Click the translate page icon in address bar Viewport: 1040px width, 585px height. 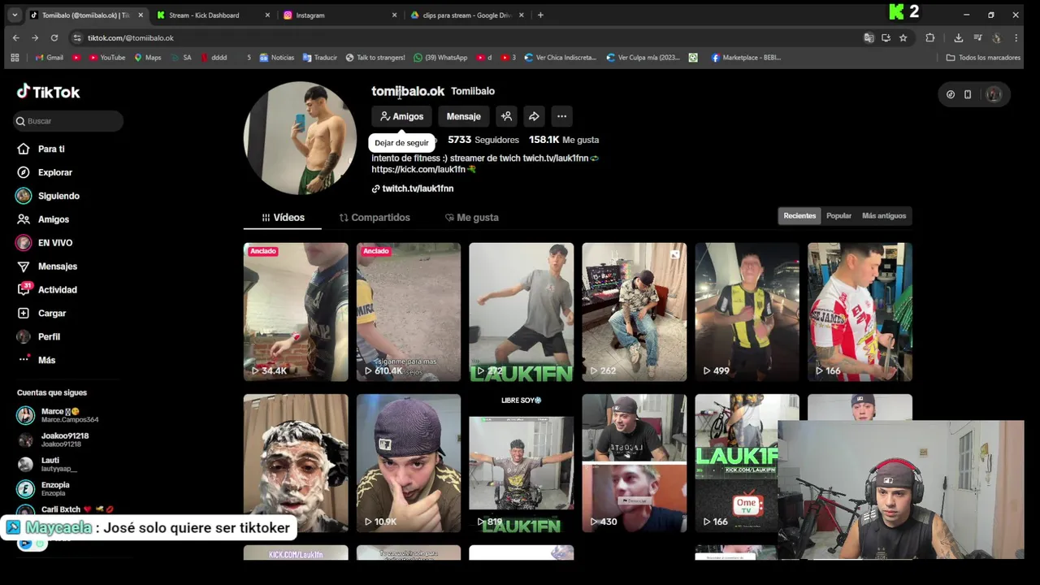tap(869, 37)
